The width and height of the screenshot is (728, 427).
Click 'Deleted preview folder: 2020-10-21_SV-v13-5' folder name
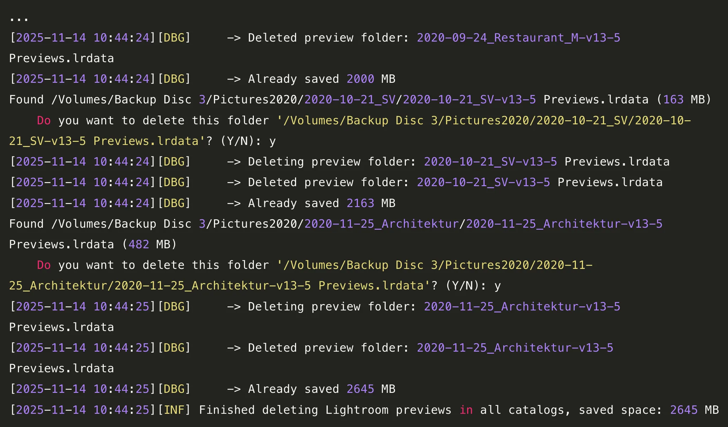pyautogui.click(x=483, y=182)
